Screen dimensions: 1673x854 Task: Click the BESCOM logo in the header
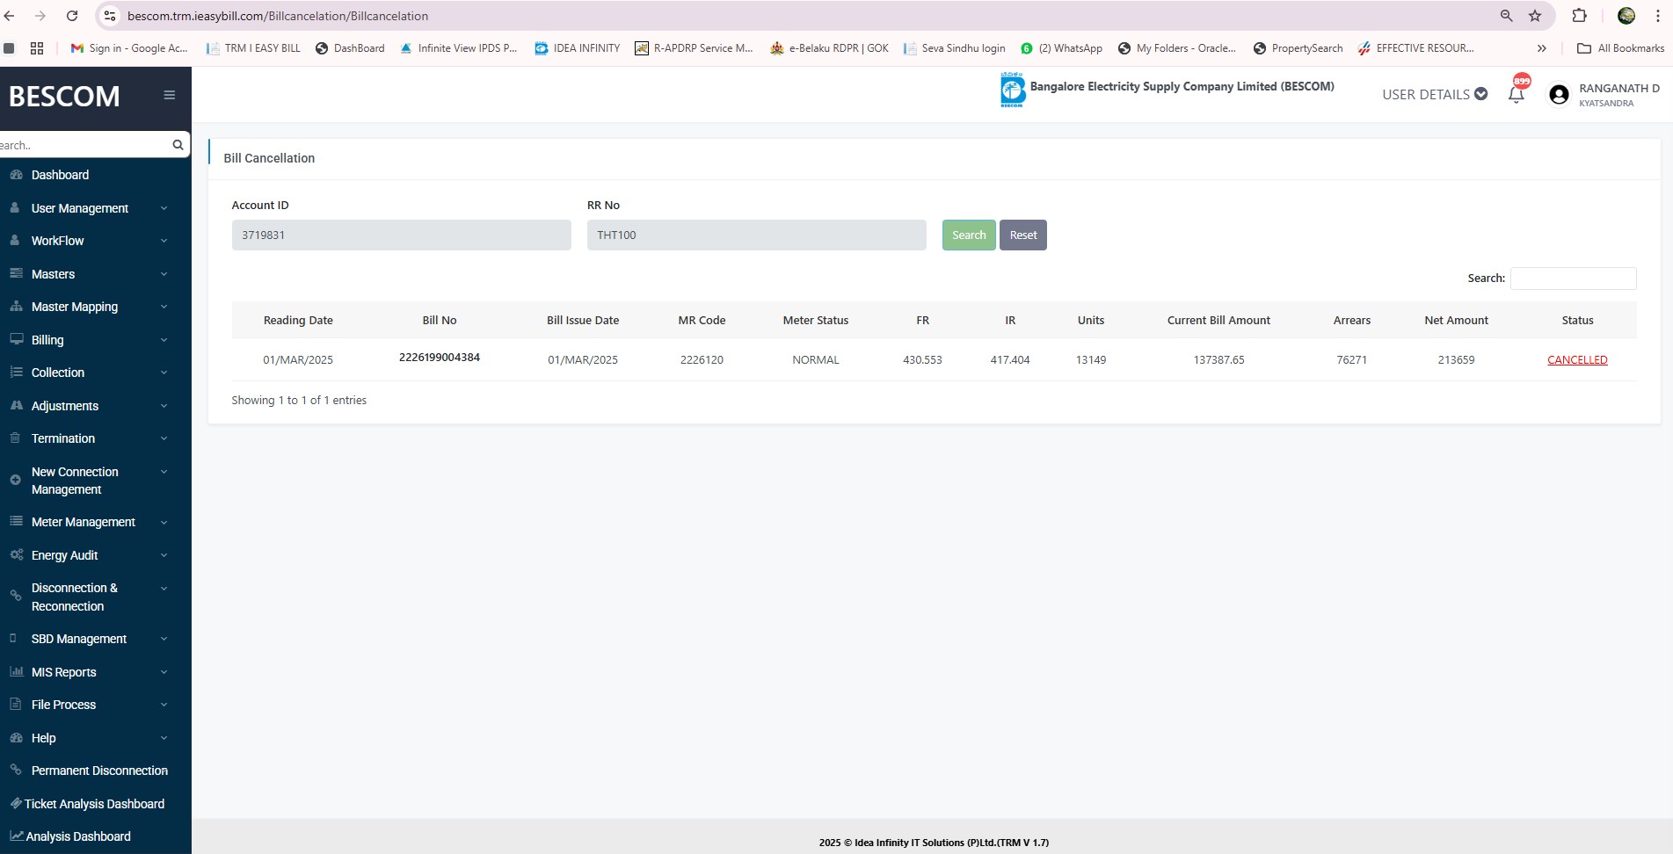(x=1013, y=90)
